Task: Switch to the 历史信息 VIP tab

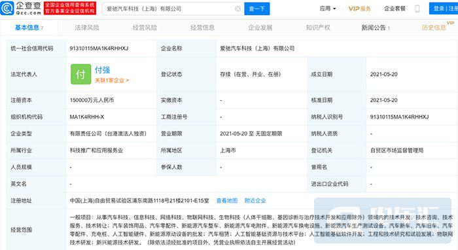Action: point(437,27)
